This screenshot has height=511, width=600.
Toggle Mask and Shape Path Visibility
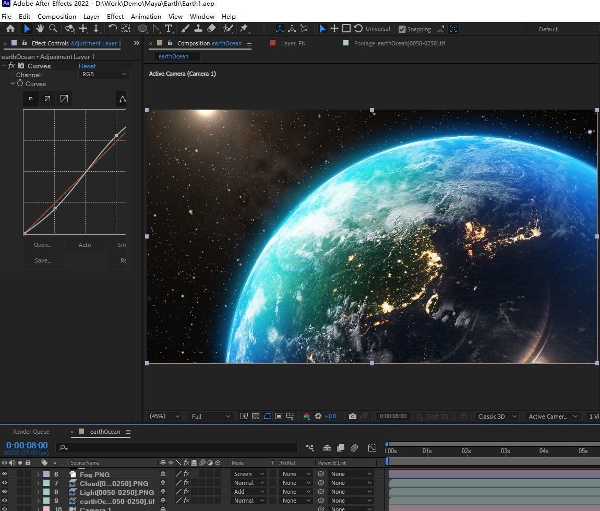pyautogui.click(x=267, y=416)
